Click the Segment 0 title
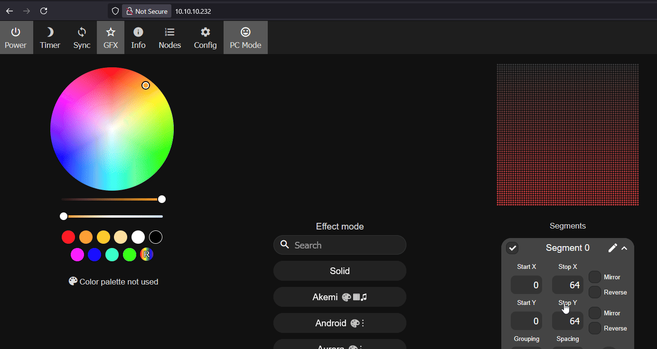Image resolution: width=657 pixels, height=349 pixels. click(568, 248)
